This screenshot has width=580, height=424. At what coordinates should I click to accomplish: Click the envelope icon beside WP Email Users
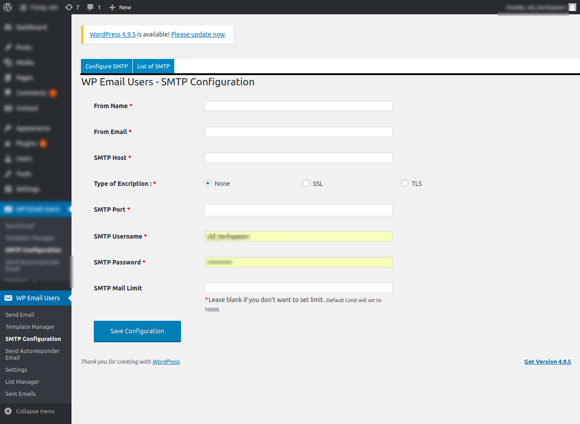click(x=8, y=298)
